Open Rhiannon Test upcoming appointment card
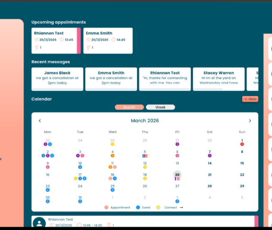272x230 pixels. 56,40
